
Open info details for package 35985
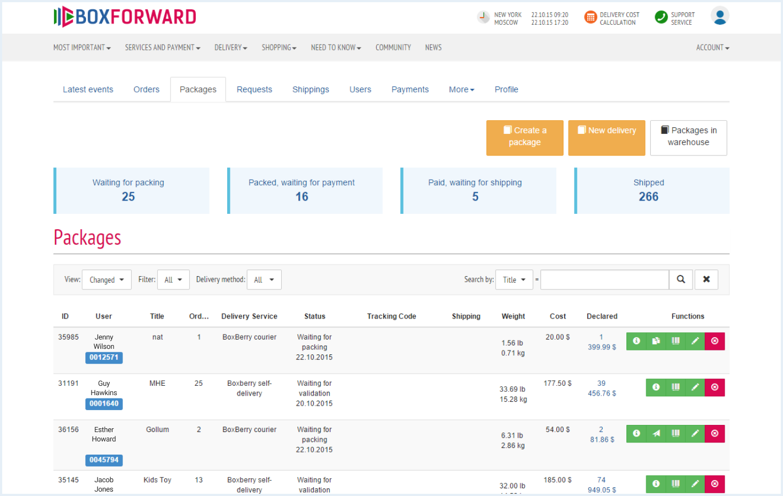[x=636, y=341]
